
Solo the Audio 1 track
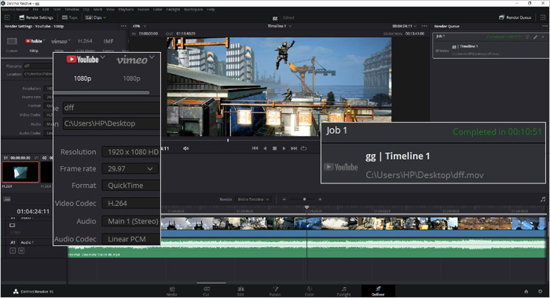click(13, 251)
